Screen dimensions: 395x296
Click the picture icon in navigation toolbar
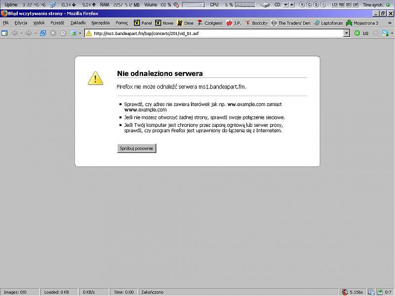tap(73, 33)
